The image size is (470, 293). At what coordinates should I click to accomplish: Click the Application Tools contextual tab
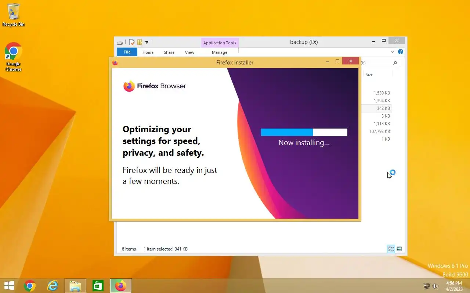pos(220,43)
